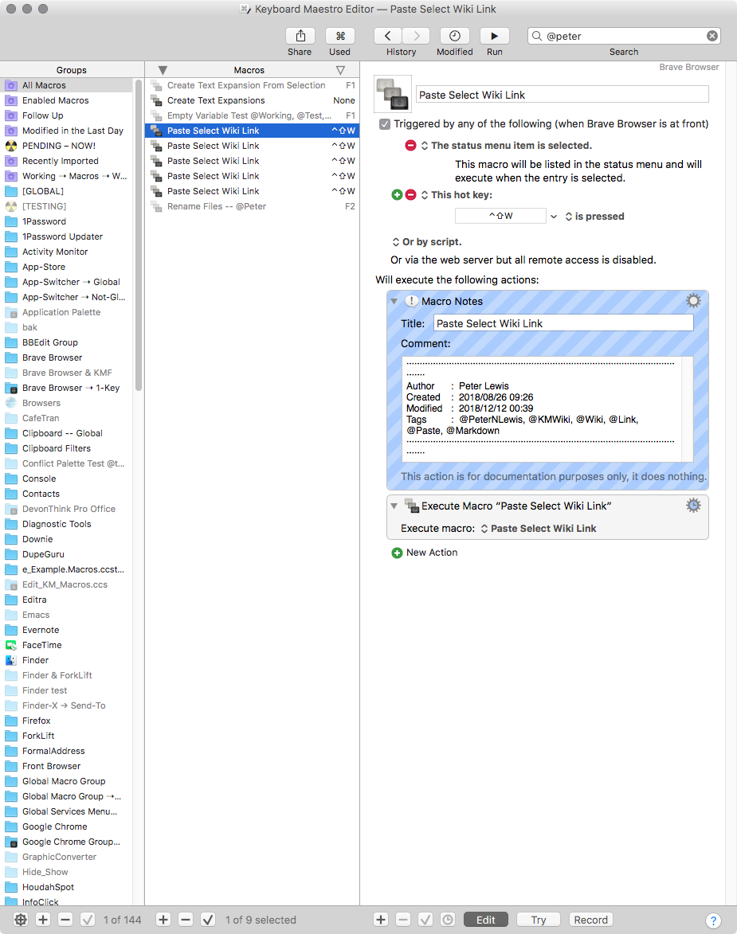Open the Macro Notes action gear menu

[x=693, y=301]
